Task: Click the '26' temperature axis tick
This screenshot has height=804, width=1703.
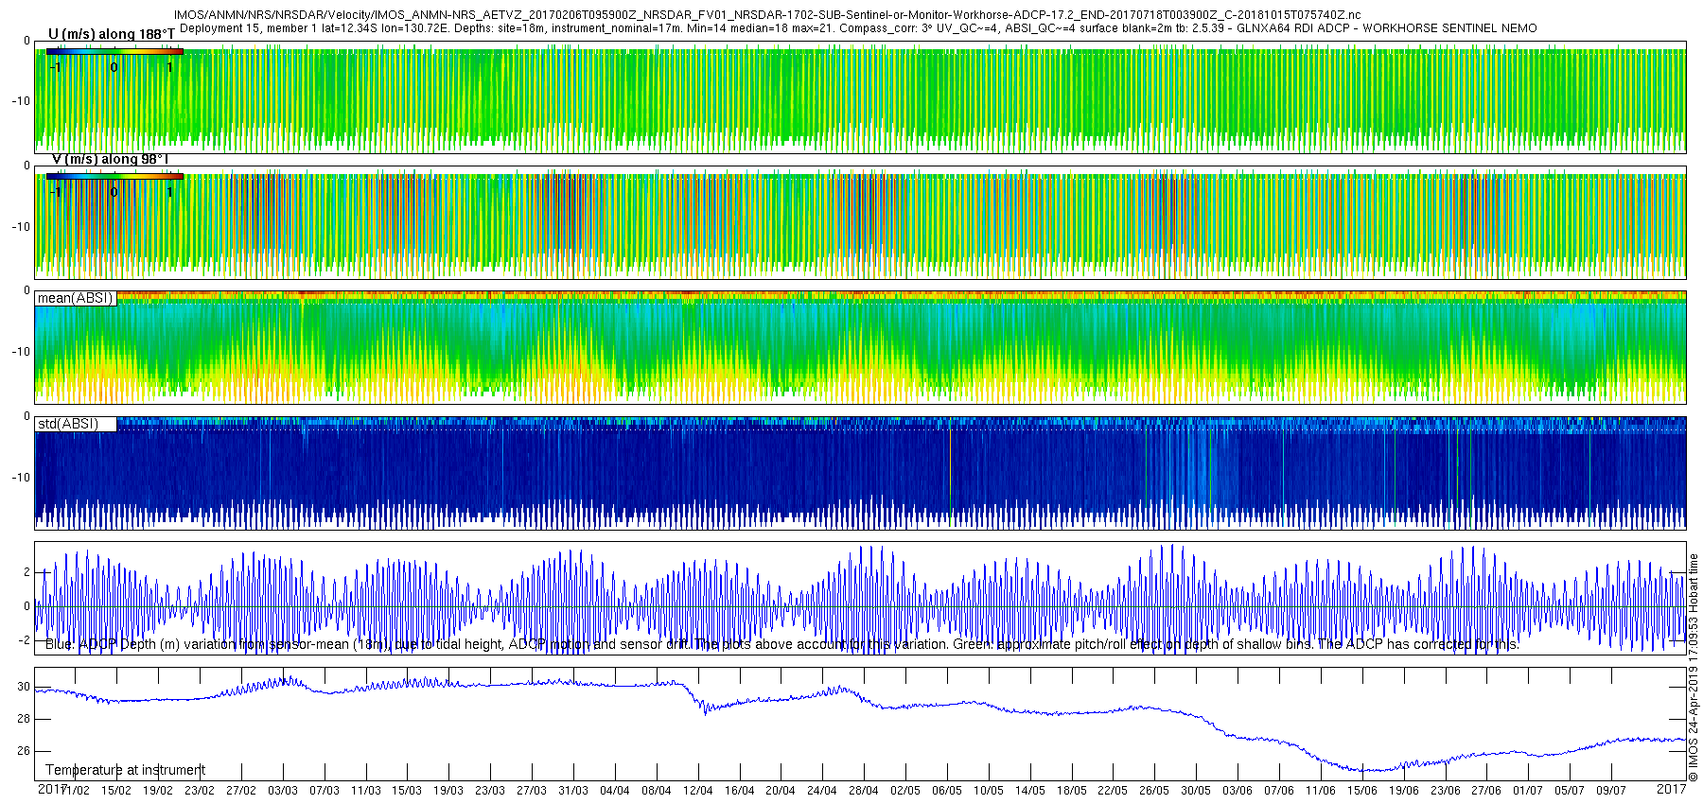Action: coord(24,751)
